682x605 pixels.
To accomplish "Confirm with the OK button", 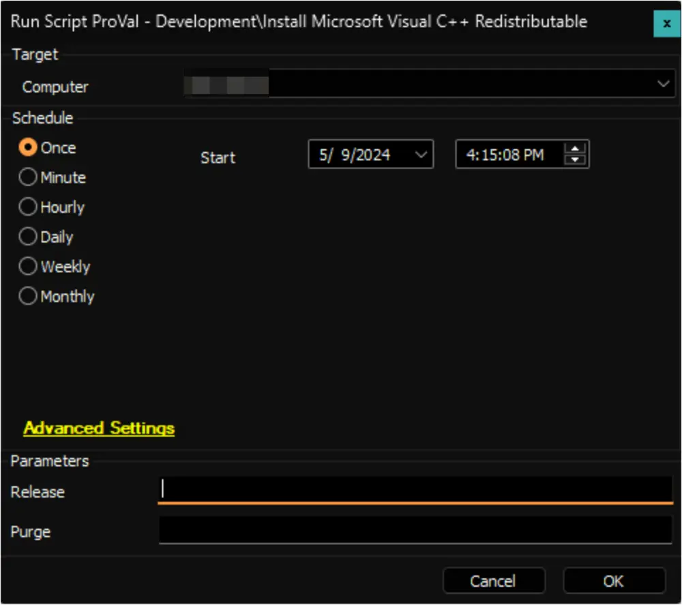I will pyautogui.click(x=614, y=580).
